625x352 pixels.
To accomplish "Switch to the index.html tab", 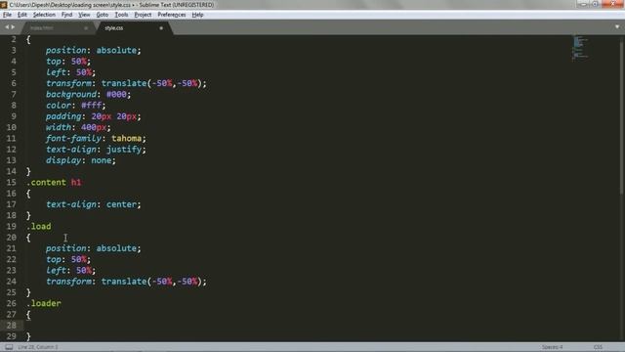I will tap(41, 28).
